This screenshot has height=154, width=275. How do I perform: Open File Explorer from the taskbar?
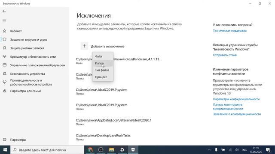coord(111,150)
